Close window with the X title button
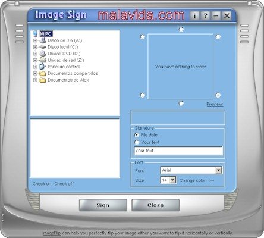Screen dimensions: 264x238 227,15
